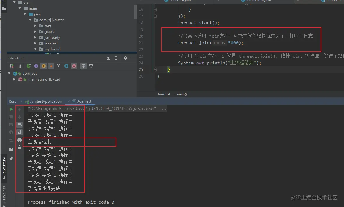The height and width of the screenshot is (207, 344).
Task: Expand the leaktest package arrow
Action: [35, 43]
